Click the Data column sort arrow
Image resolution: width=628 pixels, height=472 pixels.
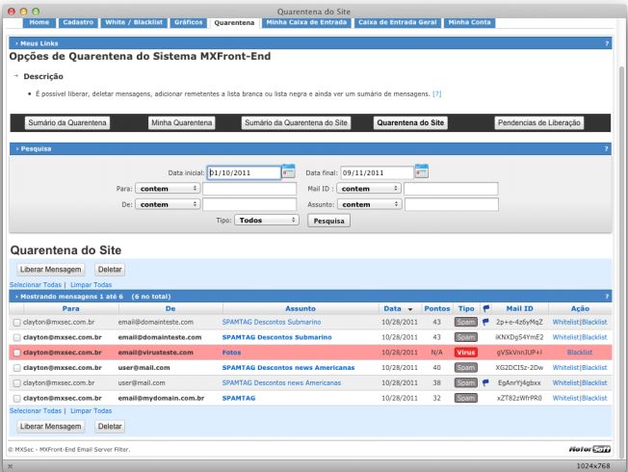pos(409,308)
